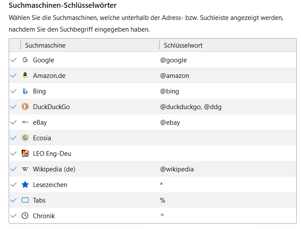Viewport: 301px width, 229px height.
Task: Click the Tabs rectangle icon
Action: coord(25,200)
